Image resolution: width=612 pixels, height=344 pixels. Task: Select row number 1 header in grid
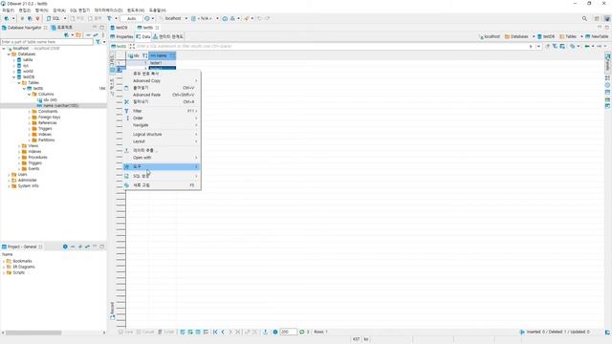(119, 63)
